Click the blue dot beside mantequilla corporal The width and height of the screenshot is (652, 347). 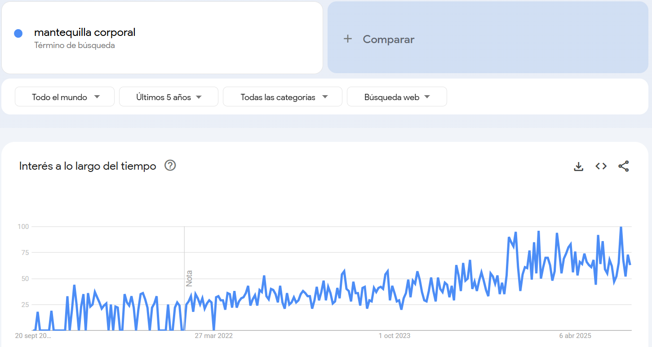[18, 33]
